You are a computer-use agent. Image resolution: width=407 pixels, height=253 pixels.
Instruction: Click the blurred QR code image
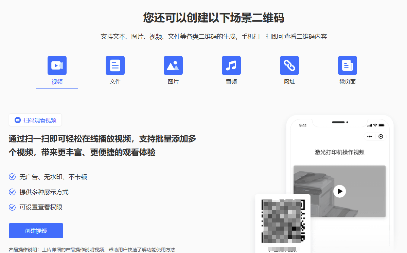tap(282, 221)
